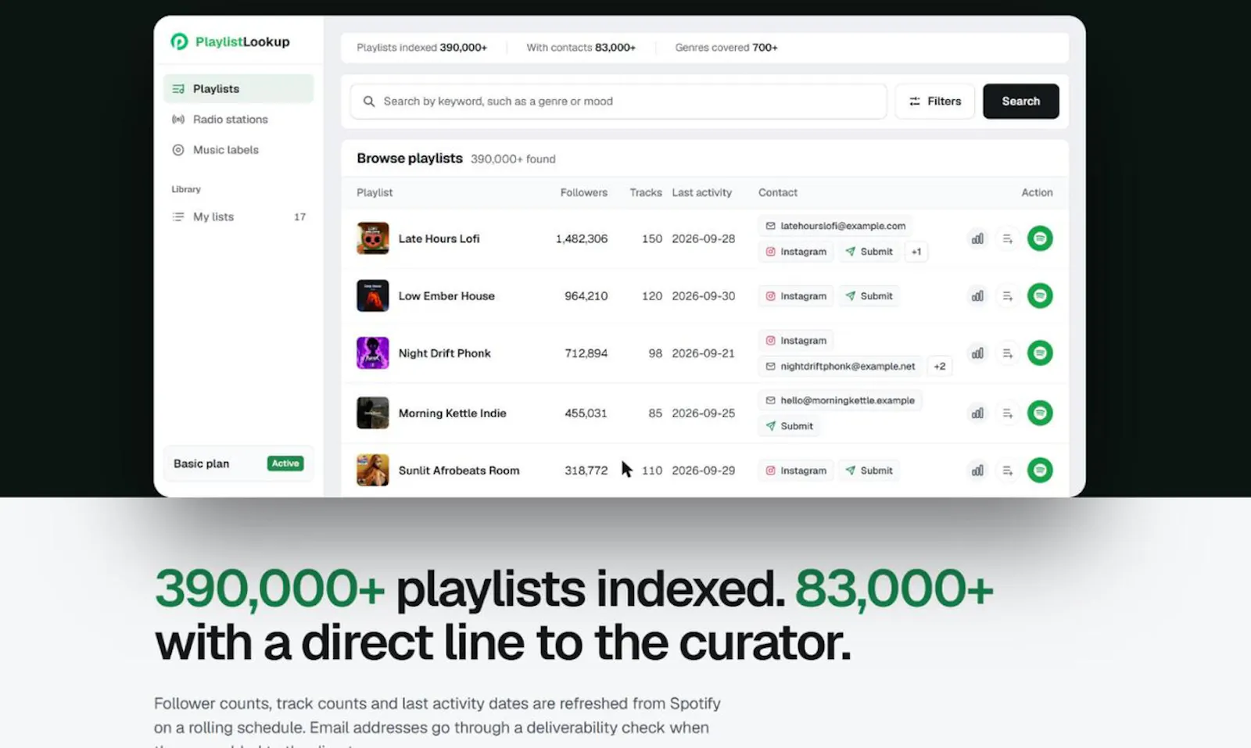Click Submit for Morning Kettle Indie
The height and width of the screenshot is (748, 1251).
click(790, 426)
